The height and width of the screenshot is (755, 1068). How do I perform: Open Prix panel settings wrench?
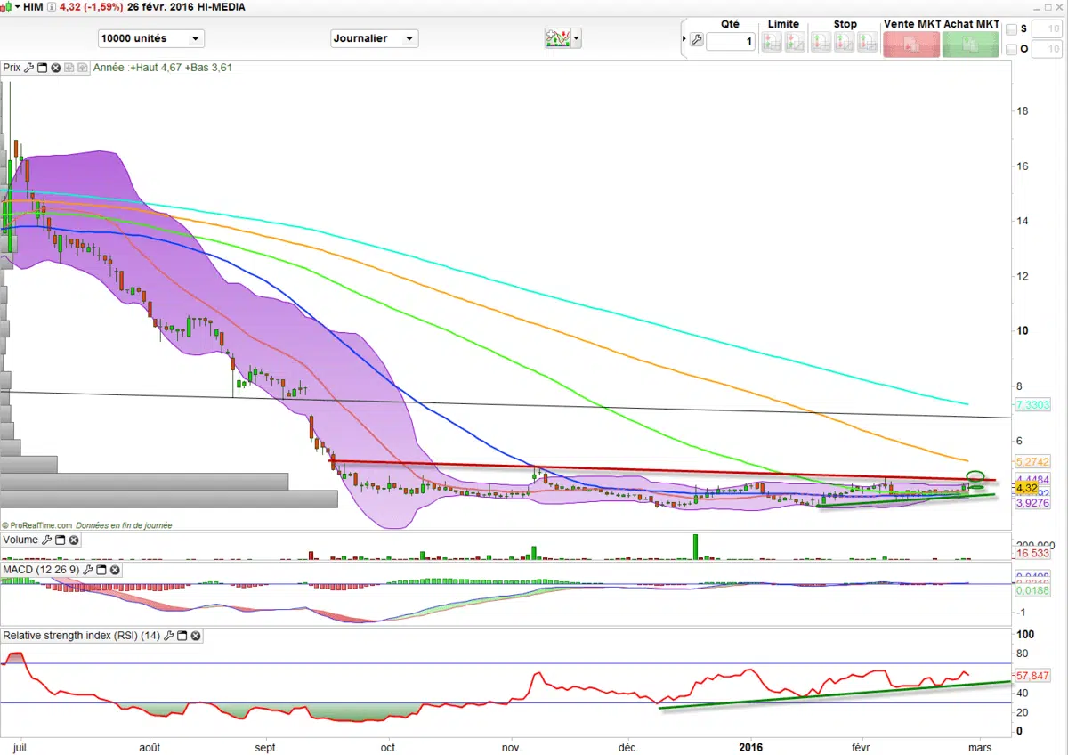[29, 67]
